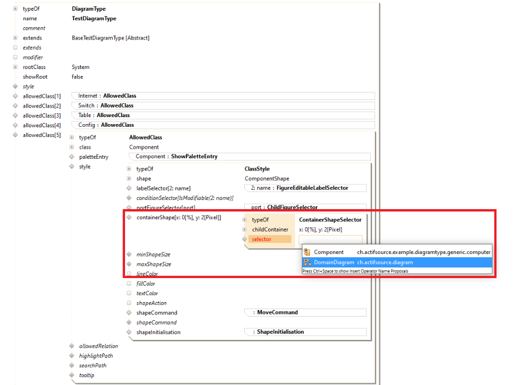This screenshot has height=385, width=513.
Task: Click diamond icon next to highlightPath
Action: tap(72, 356)
